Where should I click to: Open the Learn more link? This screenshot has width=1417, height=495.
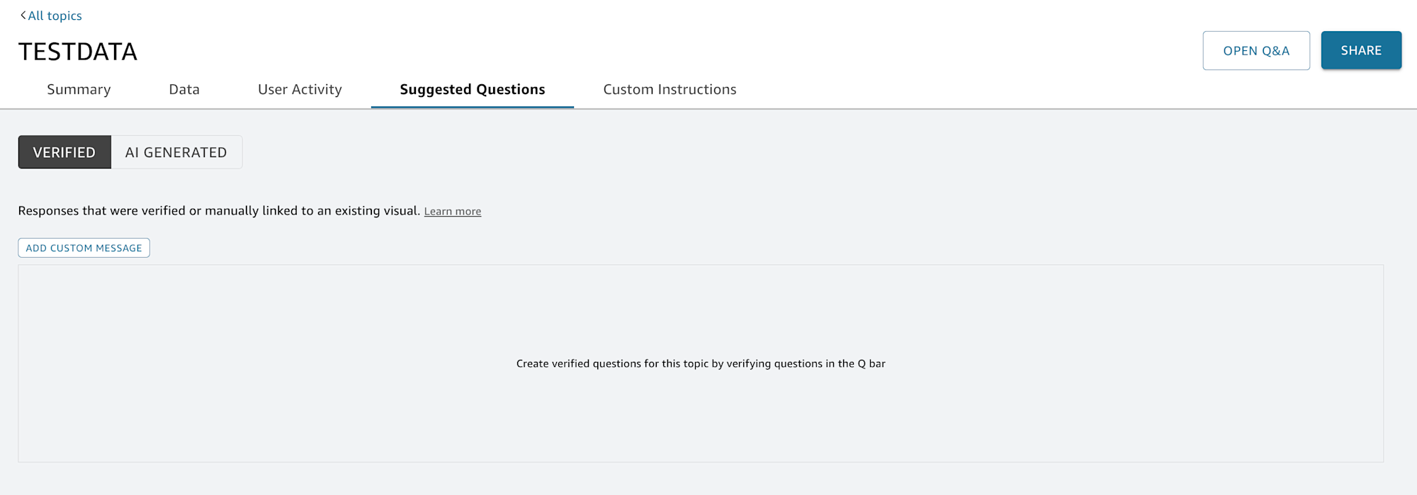(453, 211)
